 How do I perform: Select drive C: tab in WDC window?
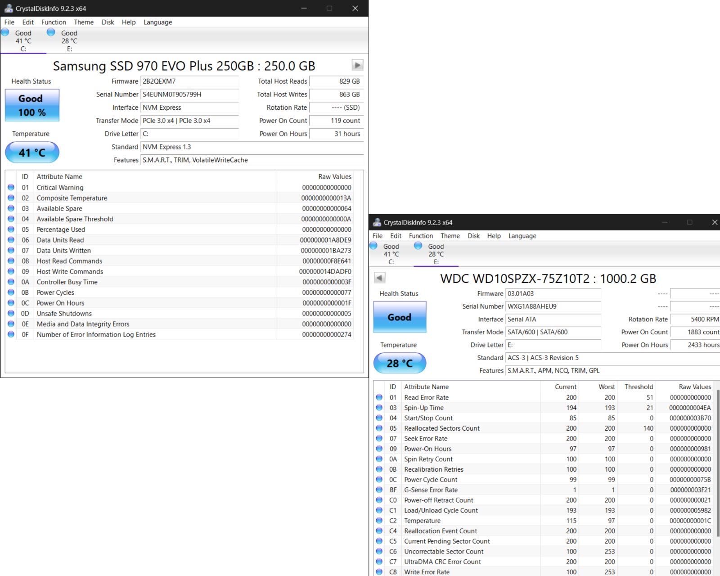[391, 254]
